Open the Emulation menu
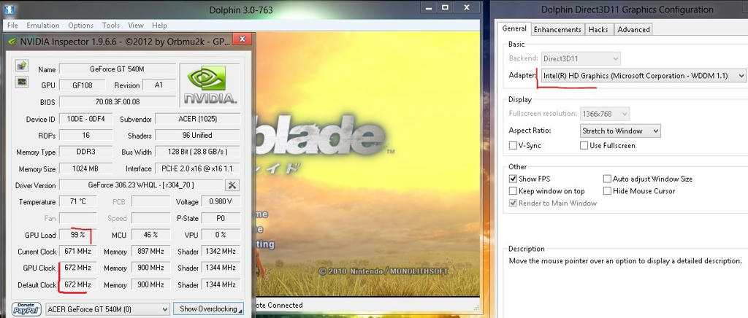This screenshot has height=318, width=748. click(x=43, y=26)
